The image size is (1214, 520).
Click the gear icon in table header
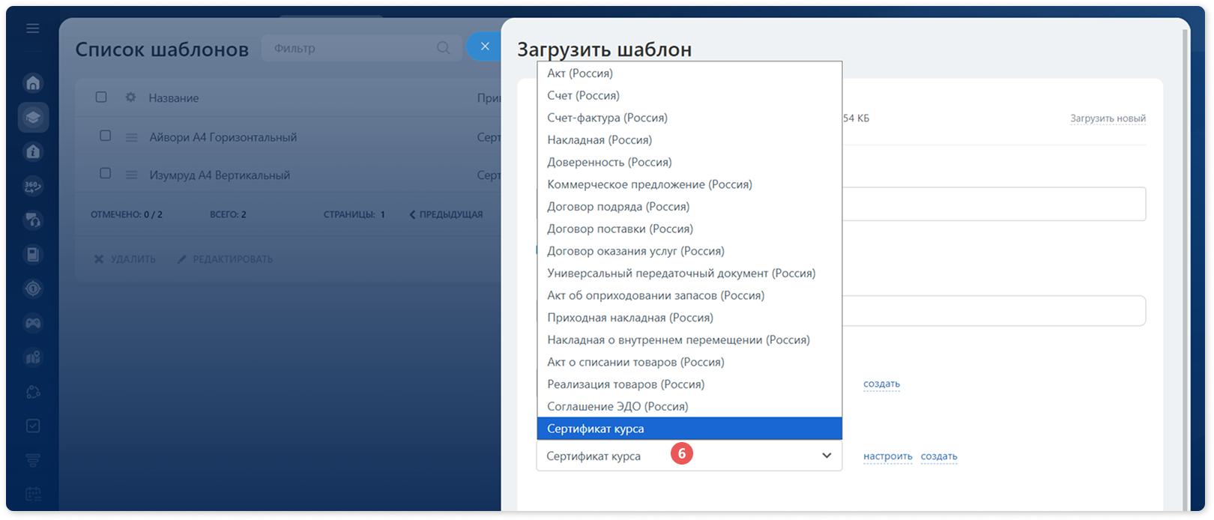point(130,97)
